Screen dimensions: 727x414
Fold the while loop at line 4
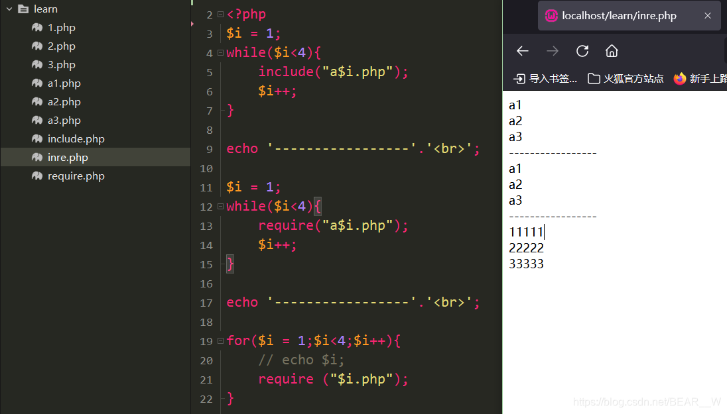tap(221, 53)
